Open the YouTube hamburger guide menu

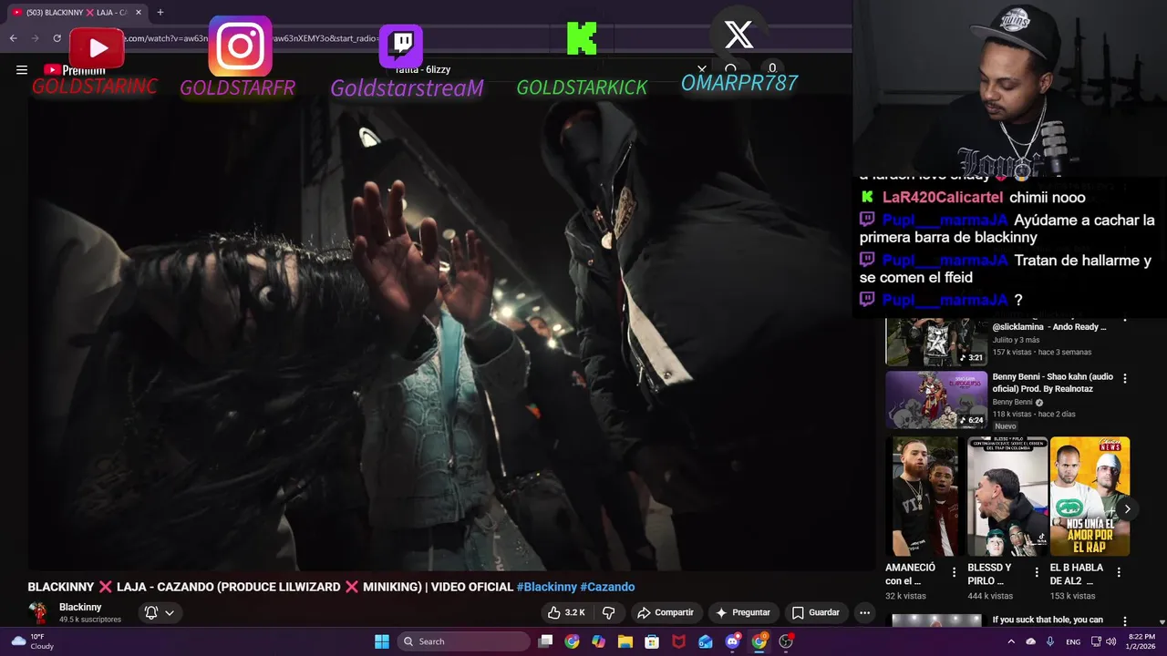point(22,69)
